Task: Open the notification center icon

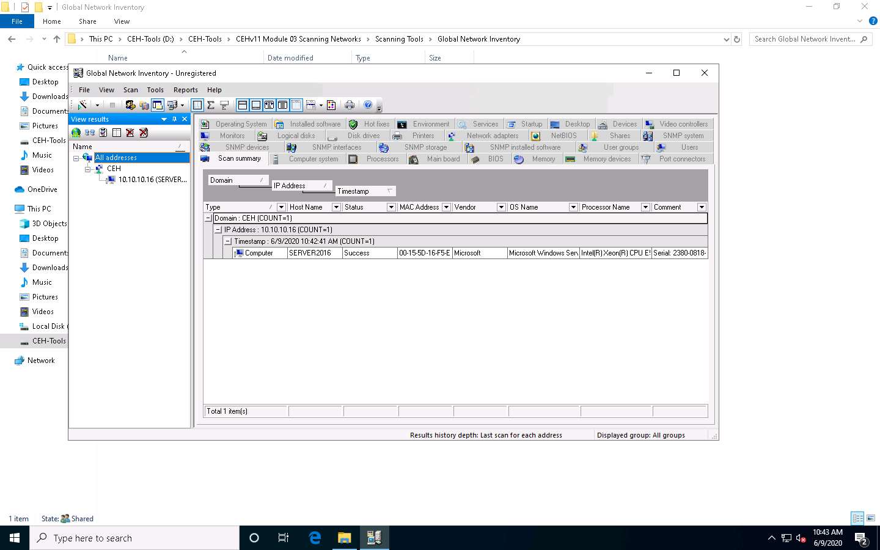Action: [862, 539]
